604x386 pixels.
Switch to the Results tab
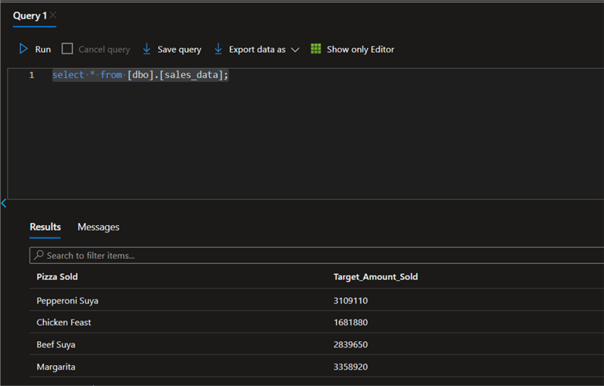point(45,227)
